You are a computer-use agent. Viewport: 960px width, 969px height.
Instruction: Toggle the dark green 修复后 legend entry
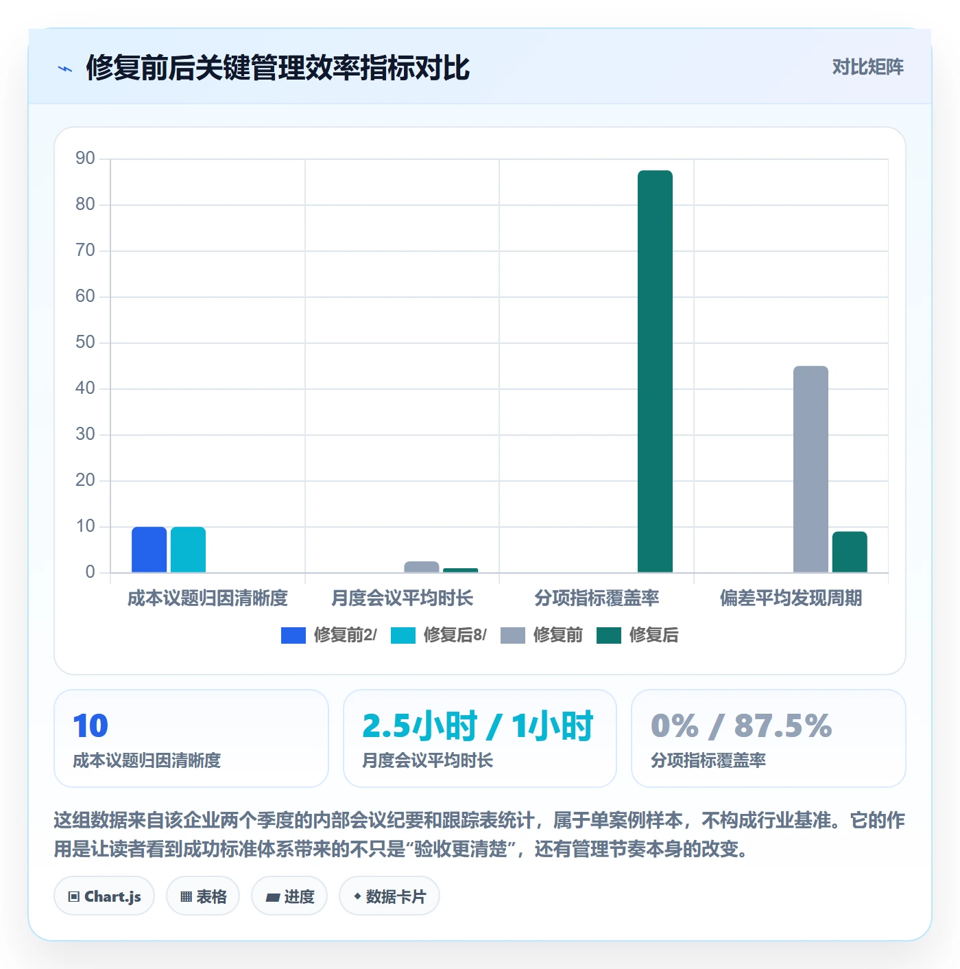pyautogui.click(x=638, y=635)
